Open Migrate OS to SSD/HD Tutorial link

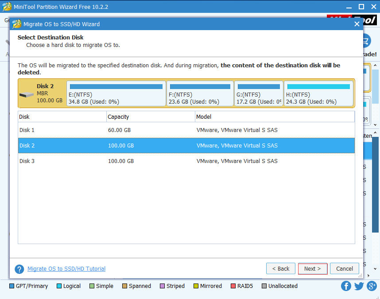[66, 269]
